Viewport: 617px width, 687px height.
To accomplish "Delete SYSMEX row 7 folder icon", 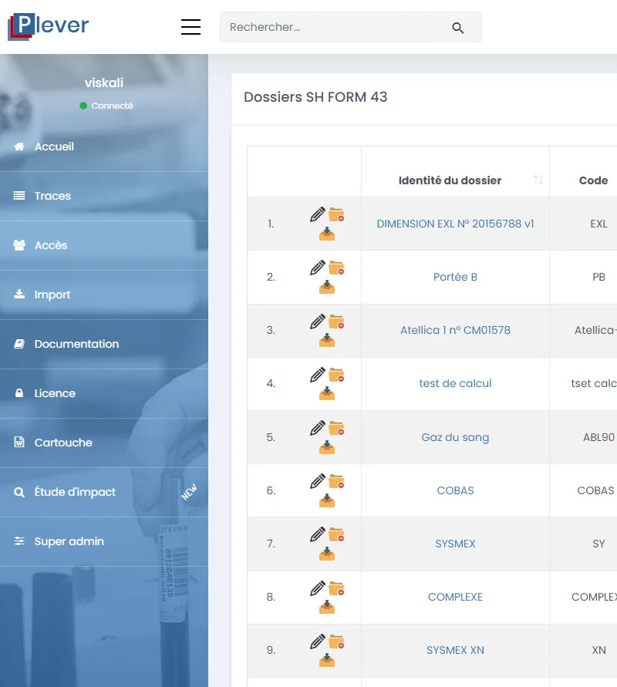I will 336,534.
